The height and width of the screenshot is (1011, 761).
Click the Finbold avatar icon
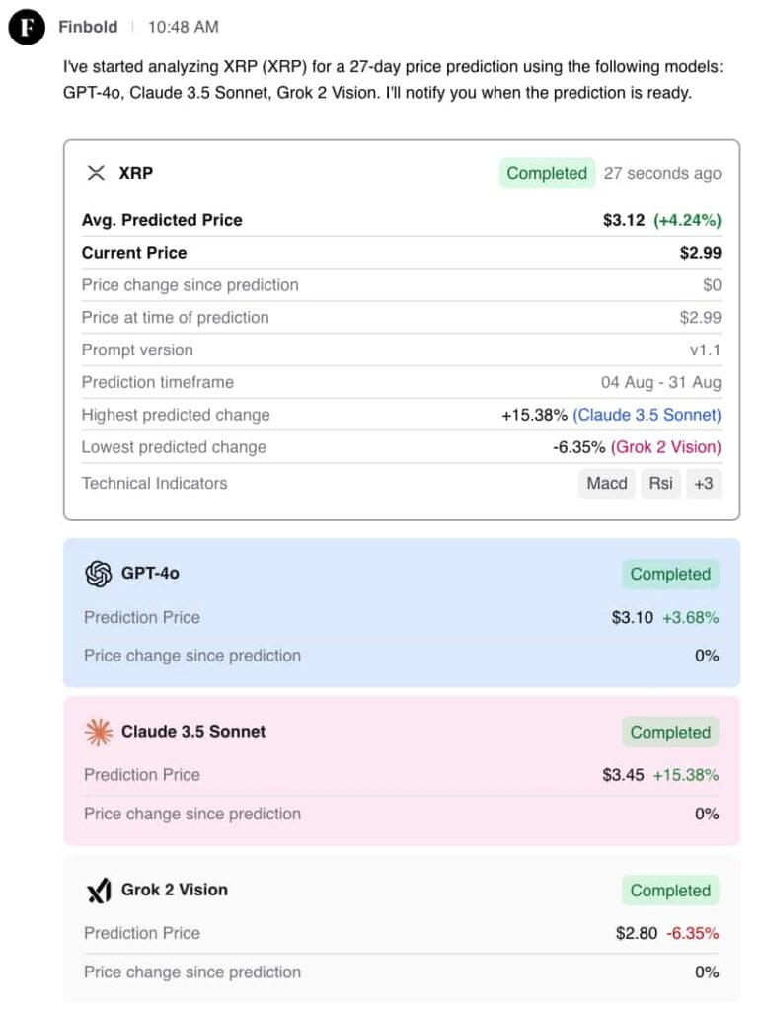tap(27, 27)
